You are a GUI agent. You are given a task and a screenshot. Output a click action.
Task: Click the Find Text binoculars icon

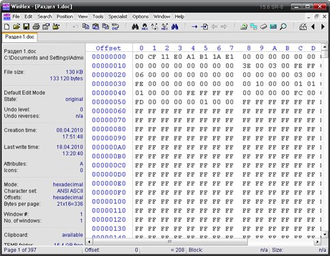[x=135, y=27]
